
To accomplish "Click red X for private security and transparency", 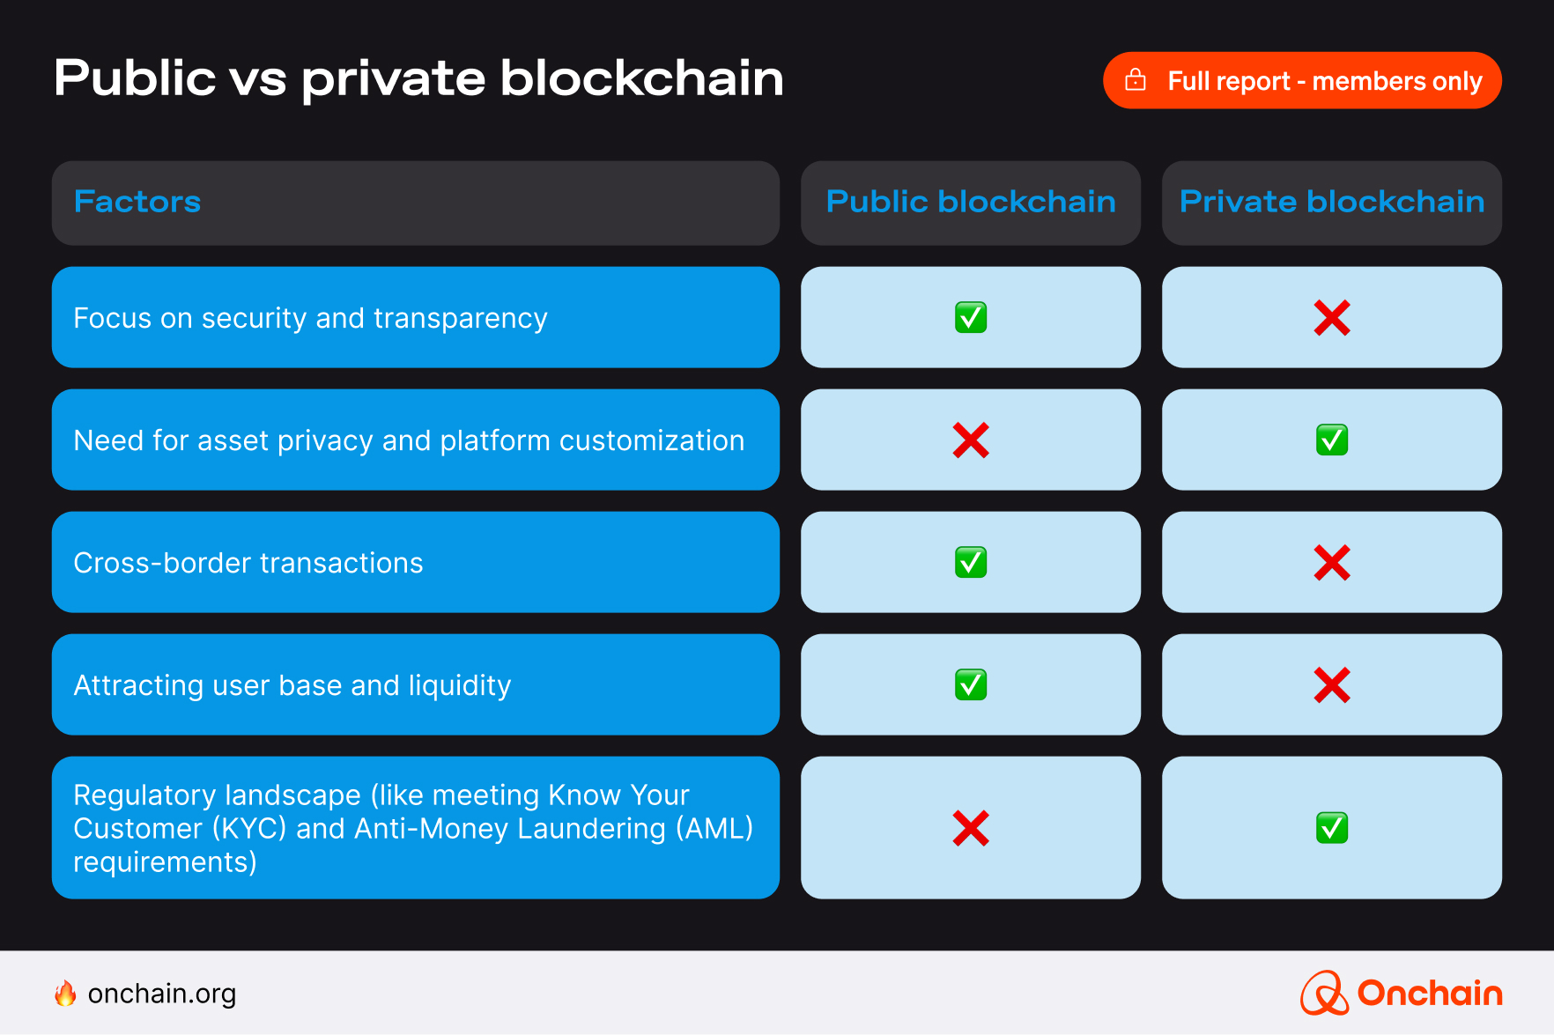I will point(1331,318).
